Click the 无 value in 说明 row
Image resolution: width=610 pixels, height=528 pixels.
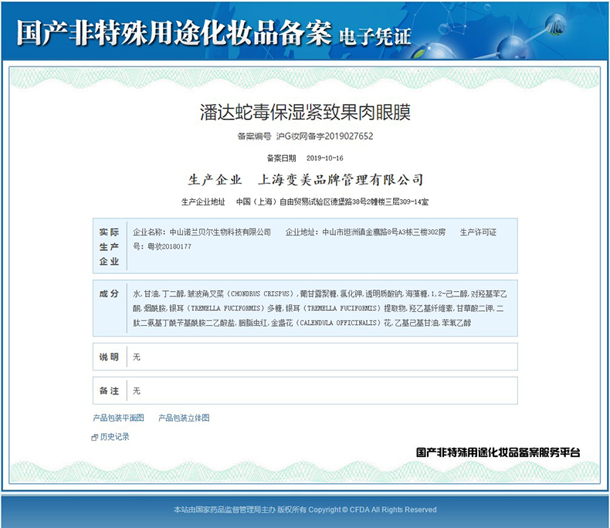coord(137,357)
